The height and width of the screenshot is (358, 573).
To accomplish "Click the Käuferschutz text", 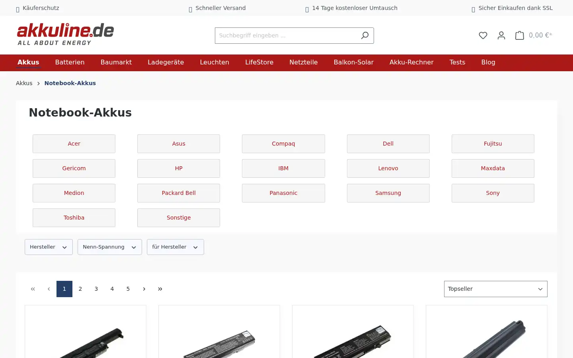I will 41,8.
